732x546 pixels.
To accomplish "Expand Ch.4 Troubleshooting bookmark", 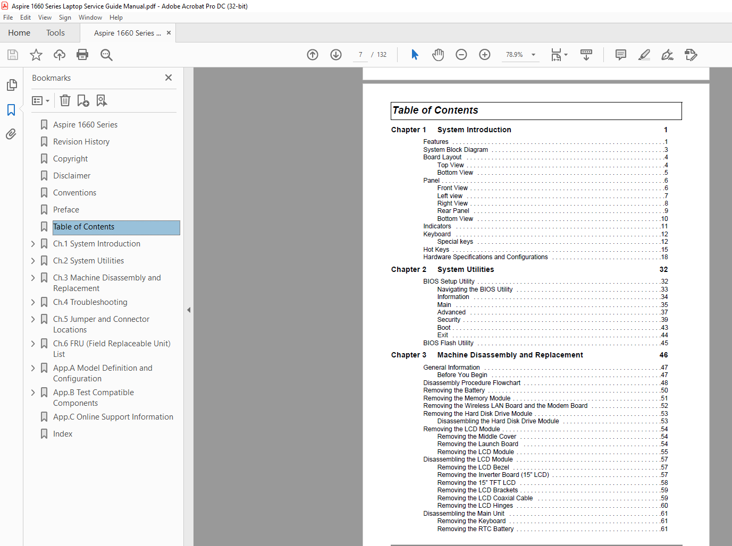I will [x=33, y=302].
